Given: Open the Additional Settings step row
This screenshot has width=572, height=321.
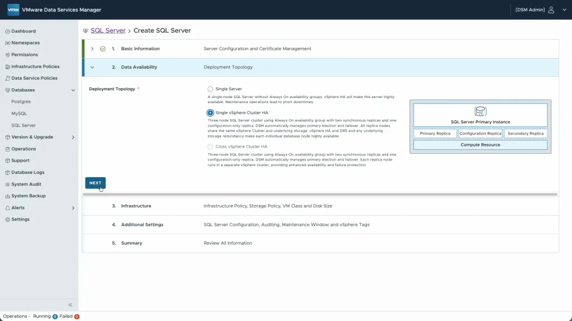Looking at the screenshot, I should point(320,225).
